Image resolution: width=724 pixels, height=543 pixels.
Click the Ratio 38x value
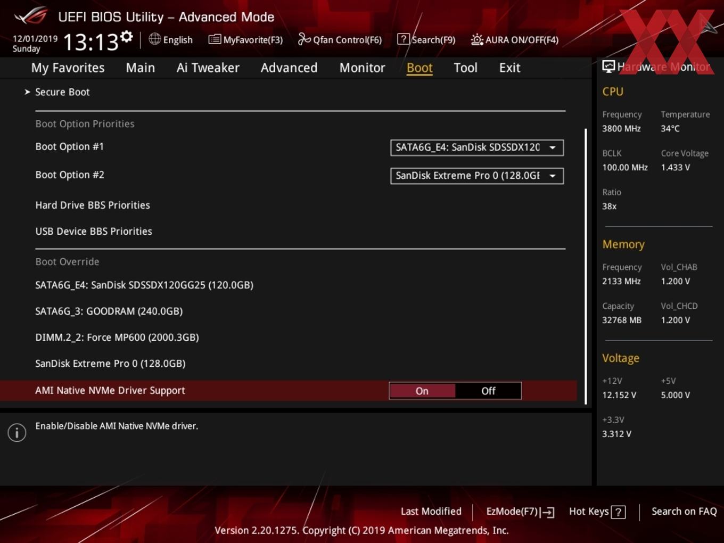coord(609,206)
